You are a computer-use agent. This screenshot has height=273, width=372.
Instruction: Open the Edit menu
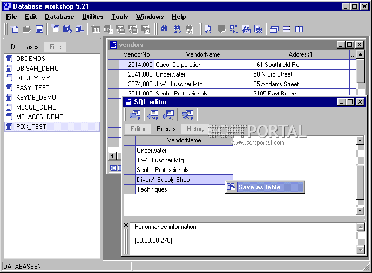point(31,17)
